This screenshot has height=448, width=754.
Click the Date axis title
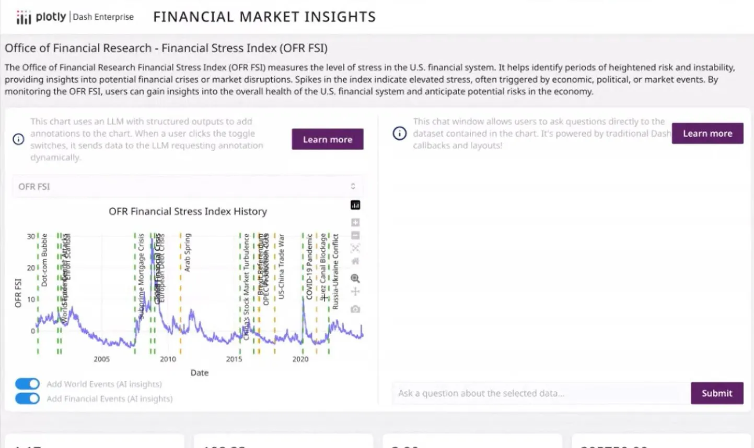200,372
